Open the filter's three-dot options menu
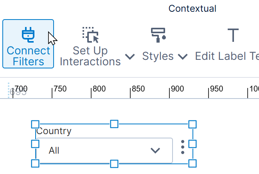The height and width of the screenshot is (174, 259). coord(183,147)
